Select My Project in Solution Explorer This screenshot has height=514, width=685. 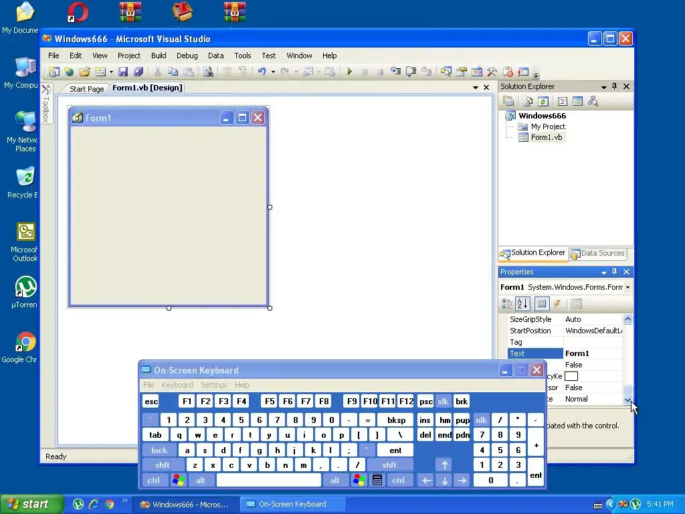(548, 126)
